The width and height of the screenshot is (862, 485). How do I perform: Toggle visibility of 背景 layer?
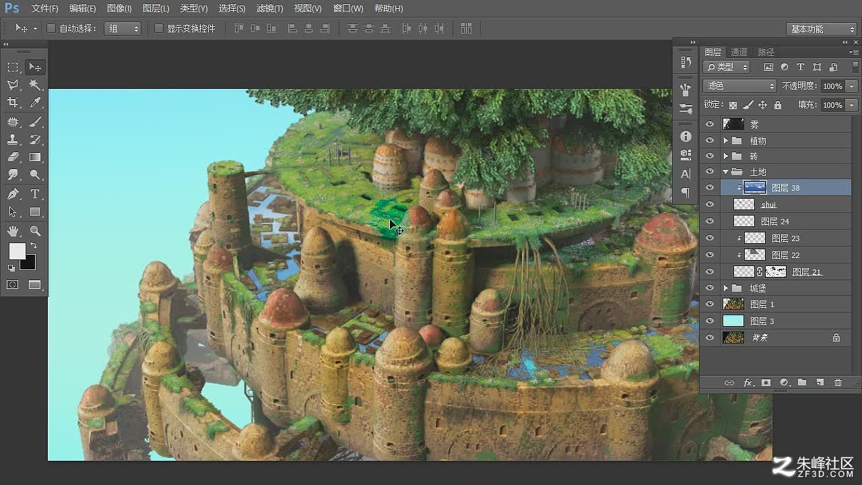(710, 338)
